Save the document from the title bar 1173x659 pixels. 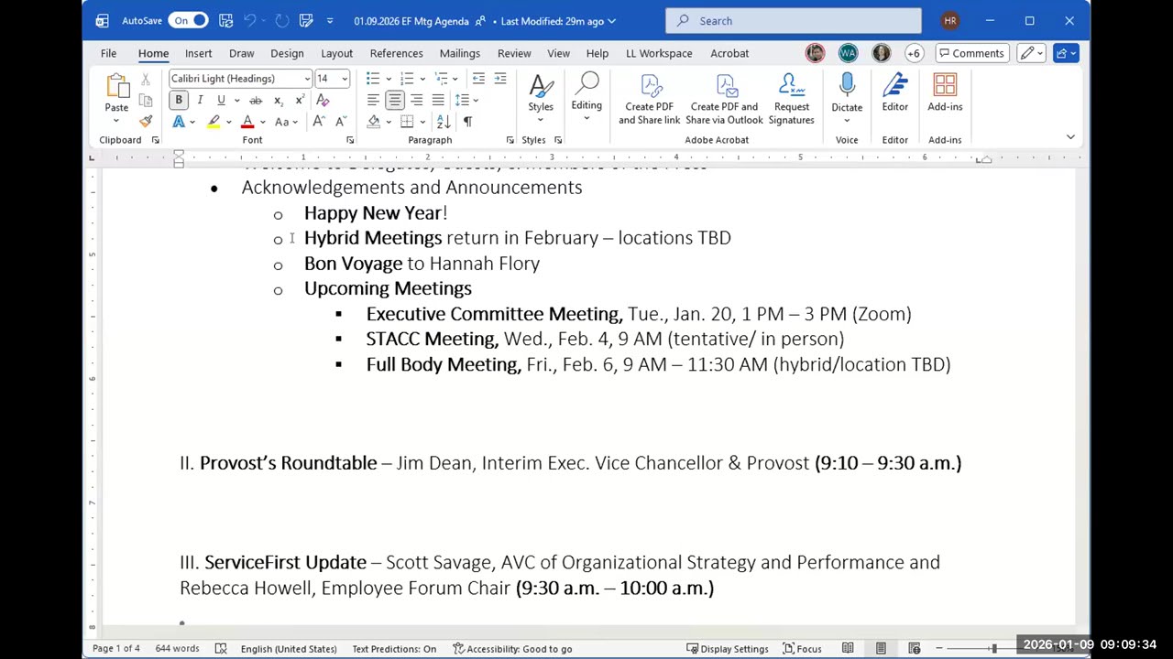pyautogui.click(x=225, y=20)
